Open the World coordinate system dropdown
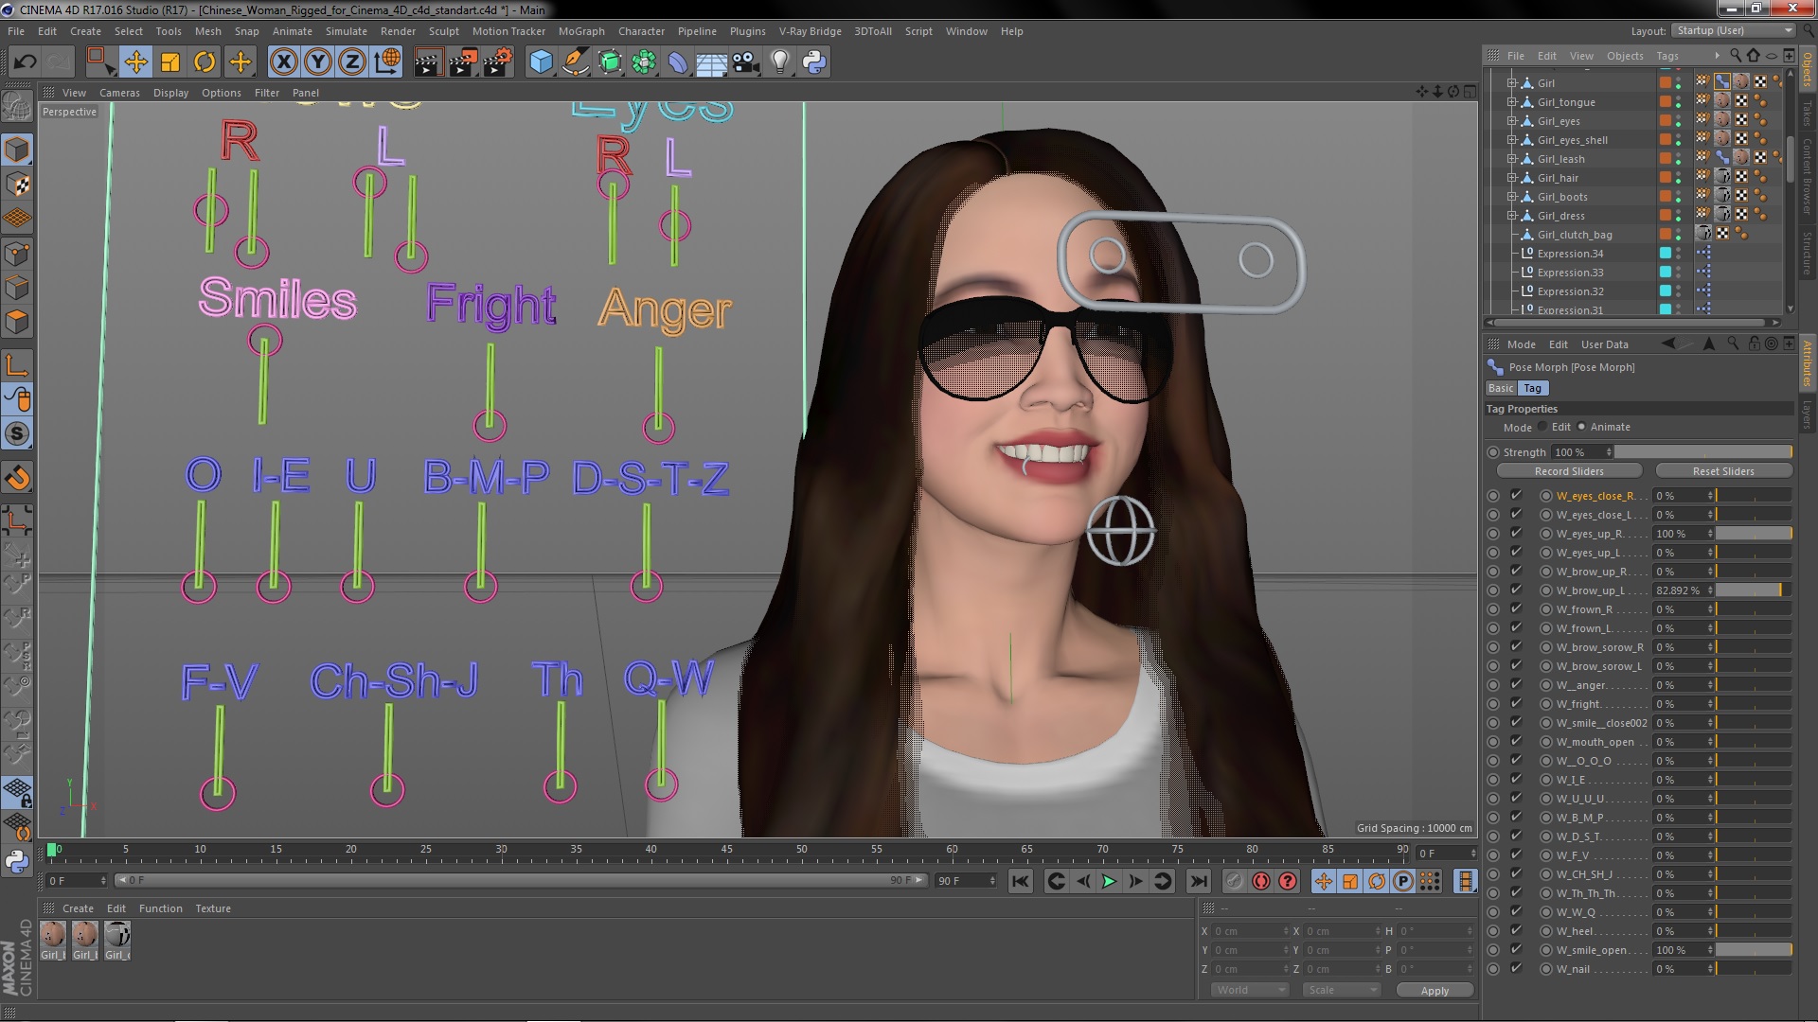This screenshot has height=1022, width=1818. [x=1250, y=990]
